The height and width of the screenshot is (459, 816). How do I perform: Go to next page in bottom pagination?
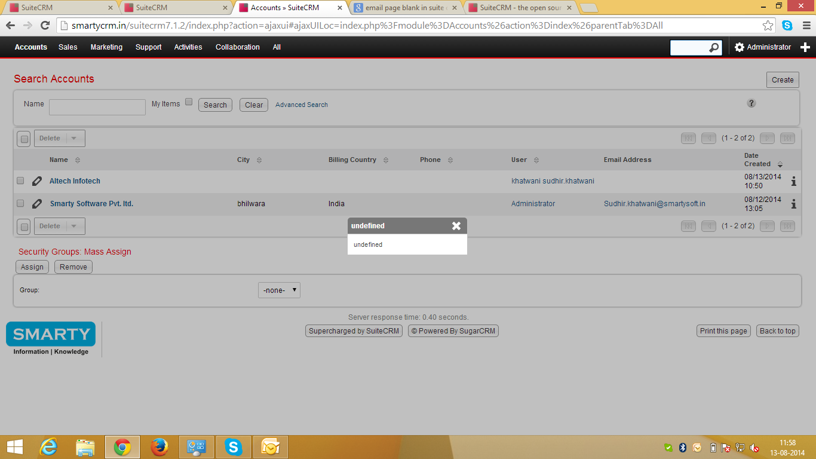pos(767,226)
